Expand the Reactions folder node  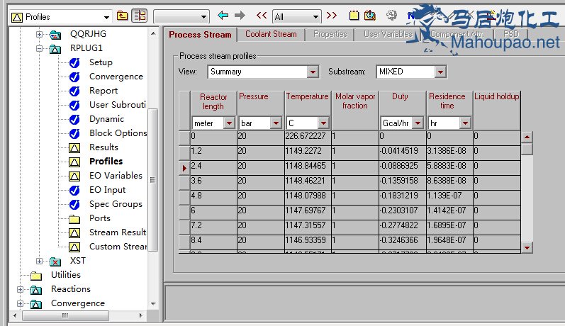(x=20, y=289)
